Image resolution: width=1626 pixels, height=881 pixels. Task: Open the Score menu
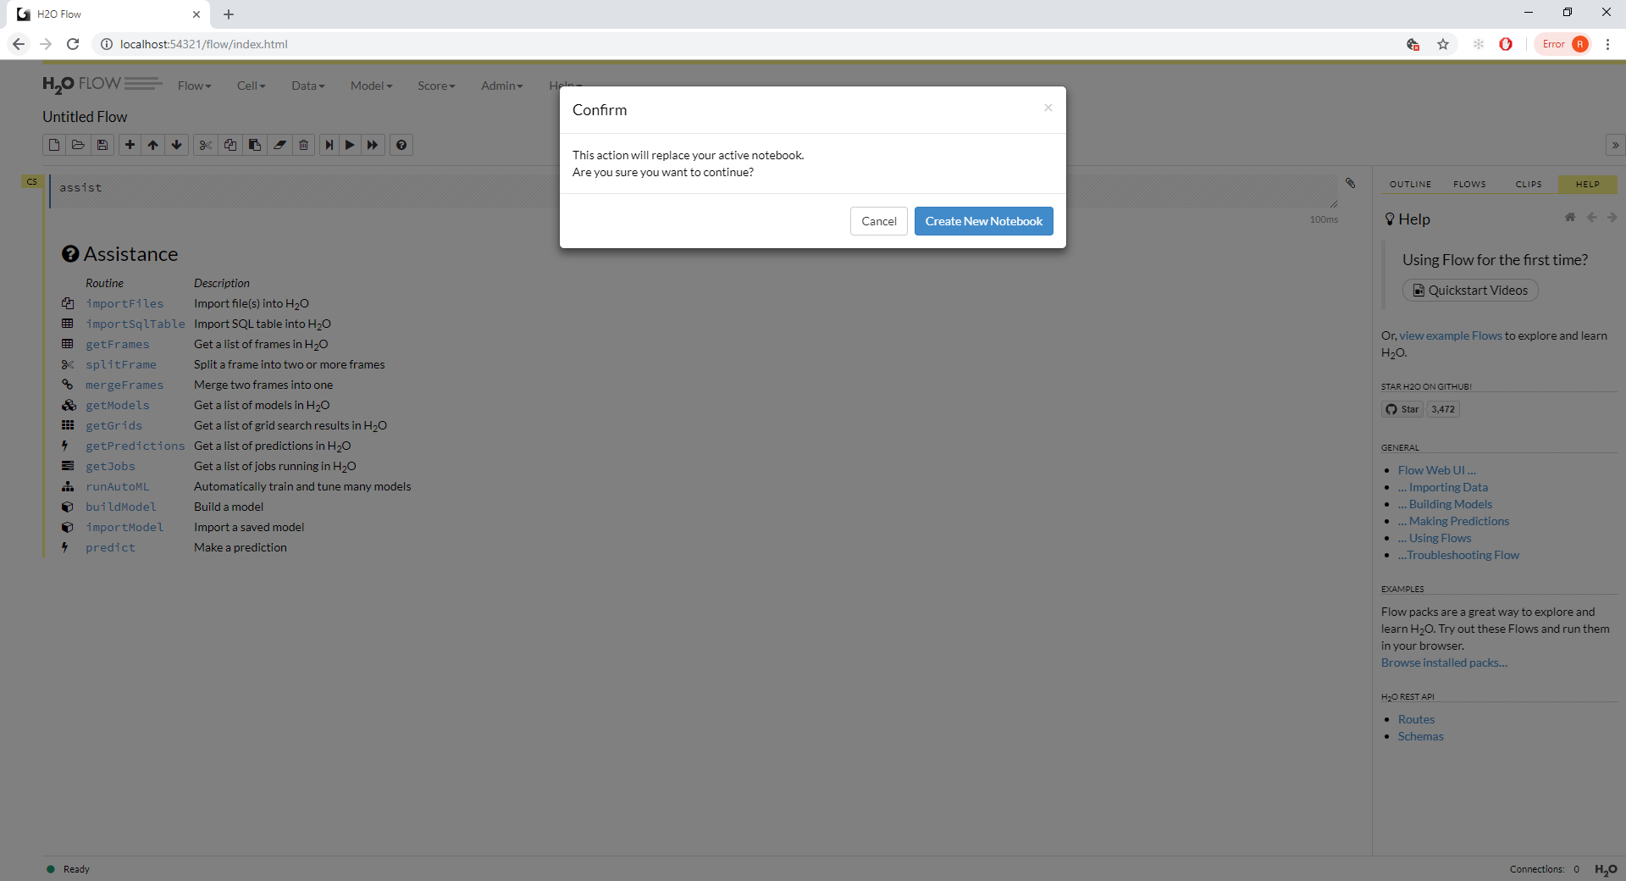[x=436, y=86]
